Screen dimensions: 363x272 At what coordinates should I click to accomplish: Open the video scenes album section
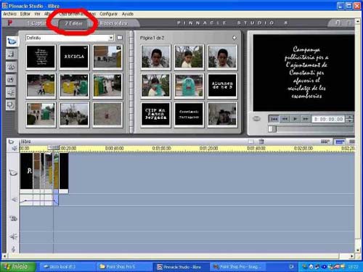click(12, 41)
